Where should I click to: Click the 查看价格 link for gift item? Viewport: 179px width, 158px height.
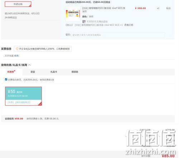click(x=129, y=25)
